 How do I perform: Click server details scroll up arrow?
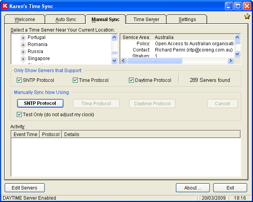click(x=237, y=37)
